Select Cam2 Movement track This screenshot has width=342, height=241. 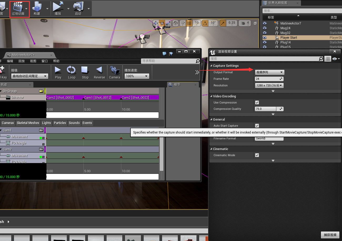[23, 156]
